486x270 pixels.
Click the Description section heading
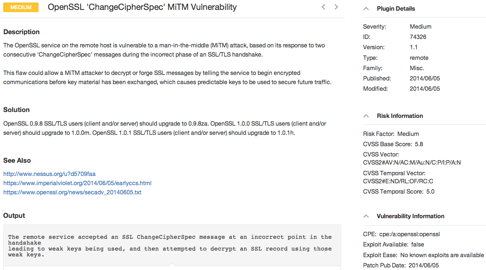coord(21,32)
